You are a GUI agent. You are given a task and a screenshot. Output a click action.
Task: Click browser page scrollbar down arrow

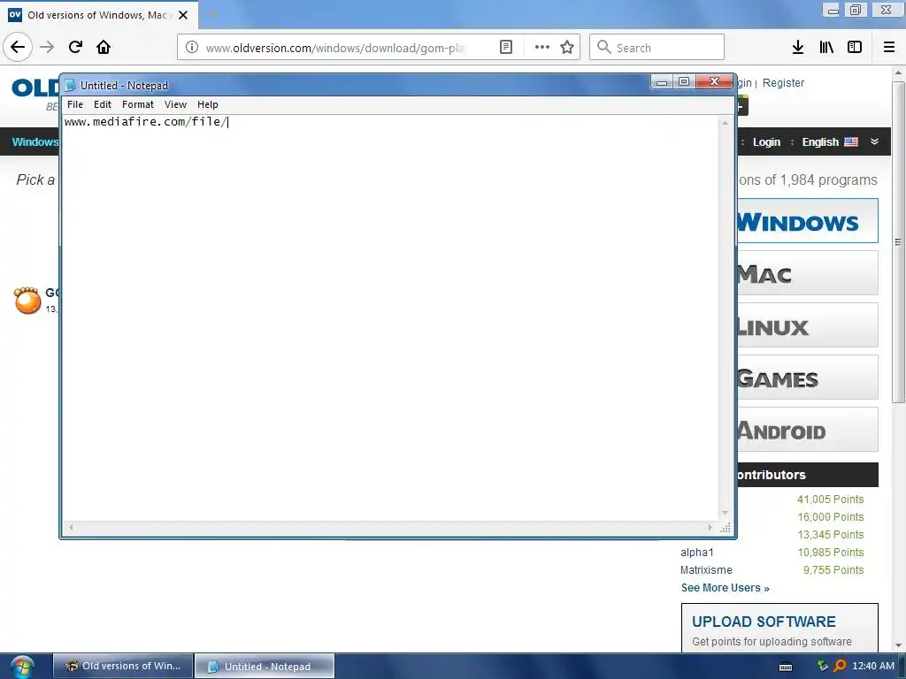click(x=898, y=645)
